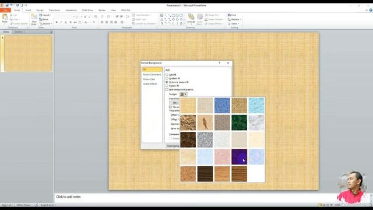Choose the blue Denim texture swatch
Viewport: 373px width, 210px height.
[222, 106]
